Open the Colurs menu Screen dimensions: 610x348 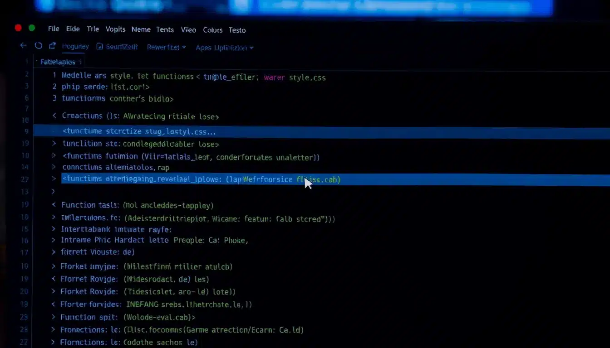pos(212,30)
